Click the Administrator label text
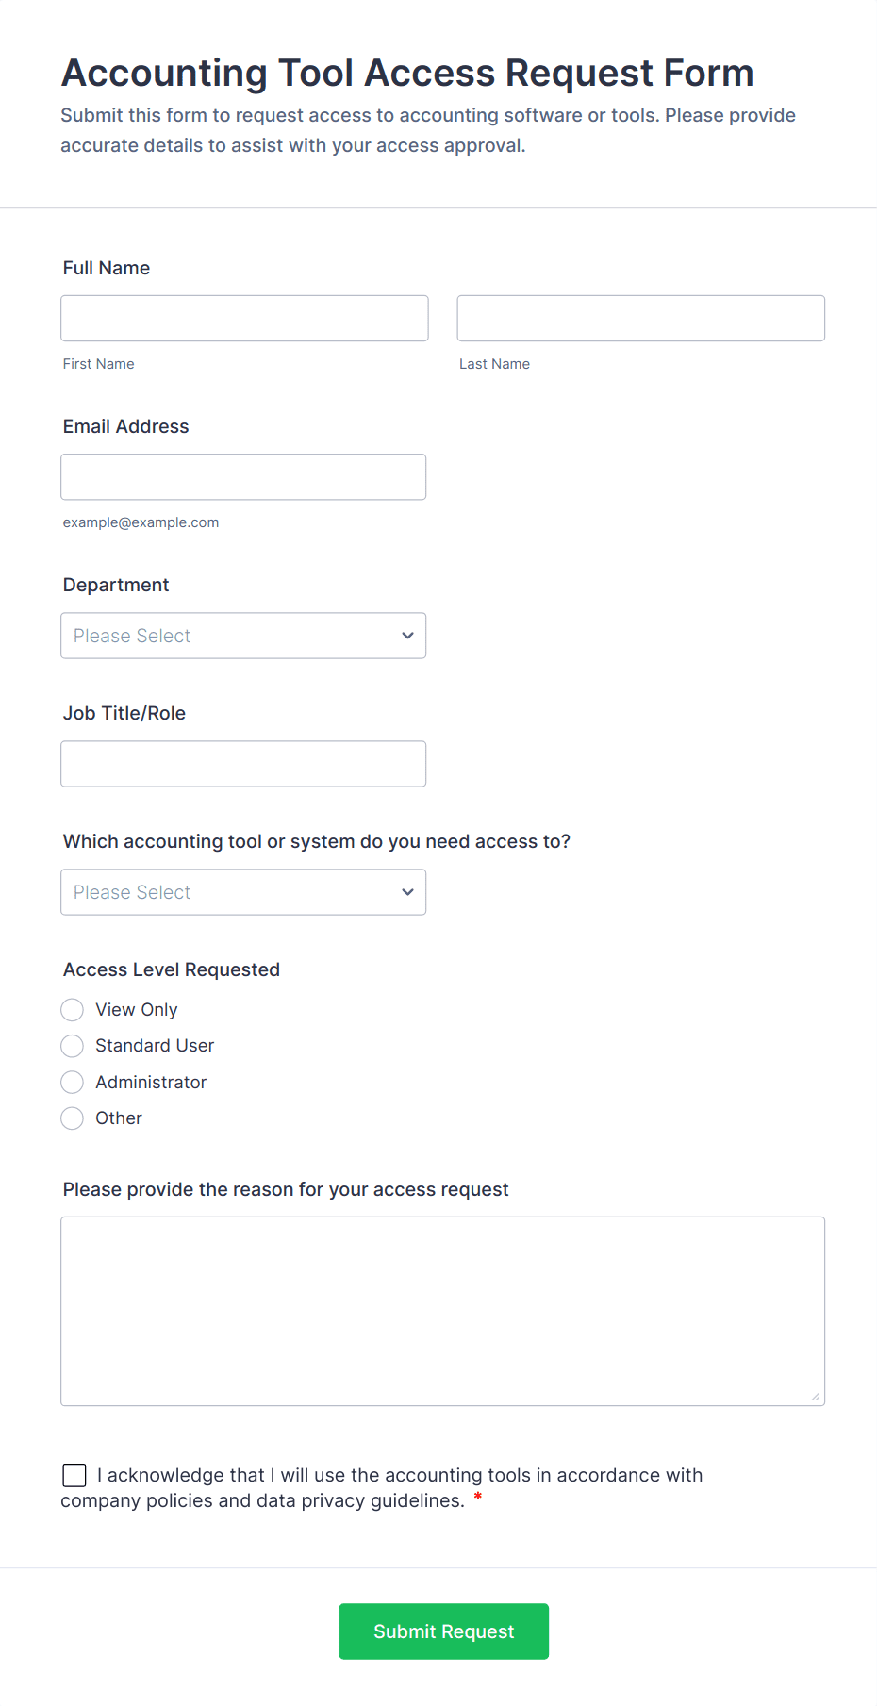The image size is (877, 1706). point(151,1083)
